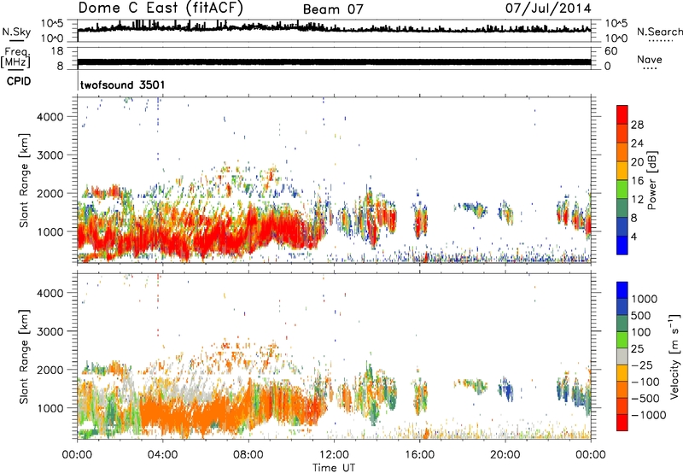The width and height of the screenshot is (683, 473).
Task: Click the 'Power [dB]' colorbar title
Action: (652, 180)
